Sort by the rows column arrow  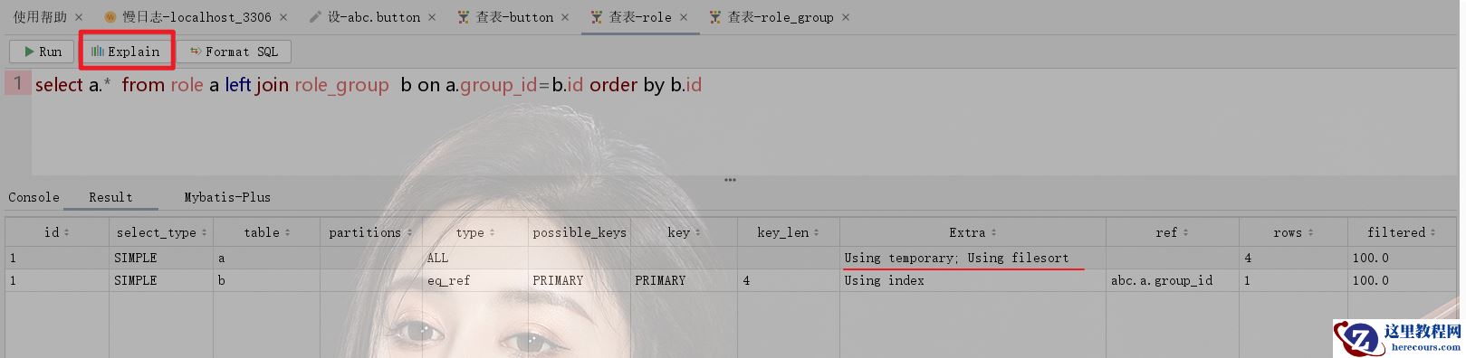(1310, 232)
